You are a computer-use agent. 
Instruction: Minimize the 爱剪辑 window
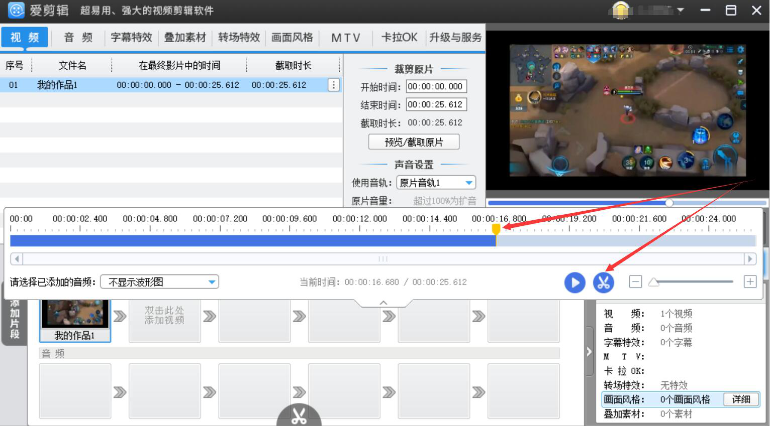706,10
